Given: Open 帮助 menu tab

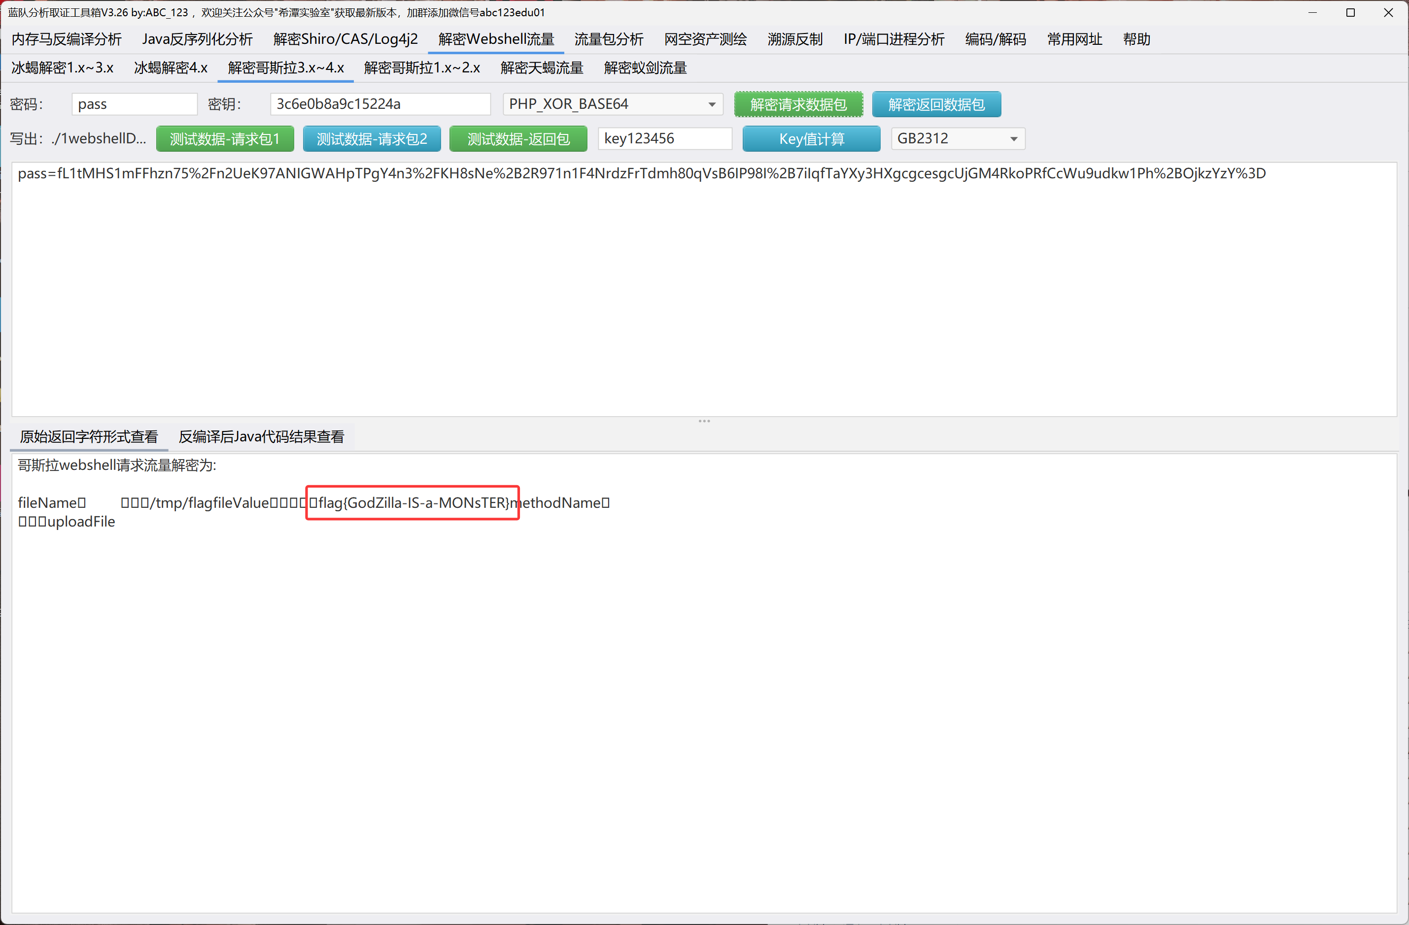Looking at the screenshot, I should tap(1136, 39).
